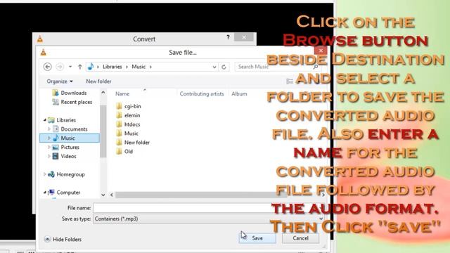Click the VLC cone icon of Convert window
The height and width of the screenshot is (253, 450).
[x=40, y=39]
